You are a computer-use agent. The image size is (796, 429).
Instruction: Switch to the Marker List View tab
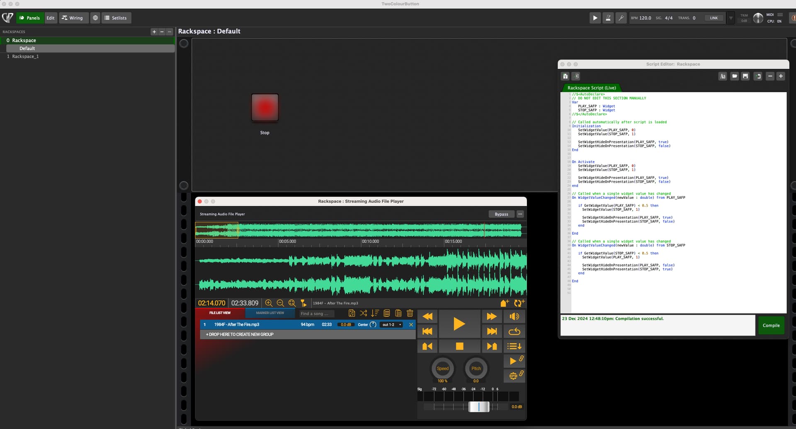coord(270,313)
